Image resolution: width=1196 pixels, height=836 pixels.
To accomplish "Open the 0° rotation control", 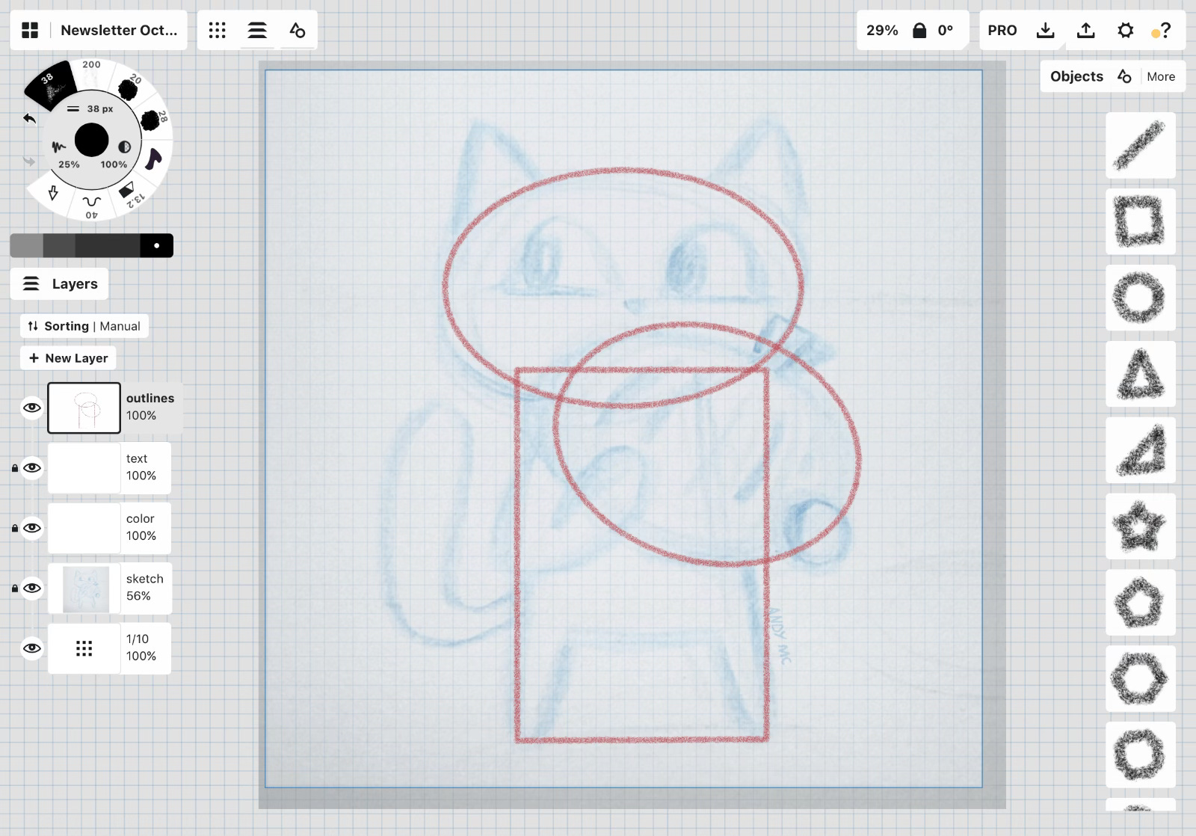I will click(946, 30).
